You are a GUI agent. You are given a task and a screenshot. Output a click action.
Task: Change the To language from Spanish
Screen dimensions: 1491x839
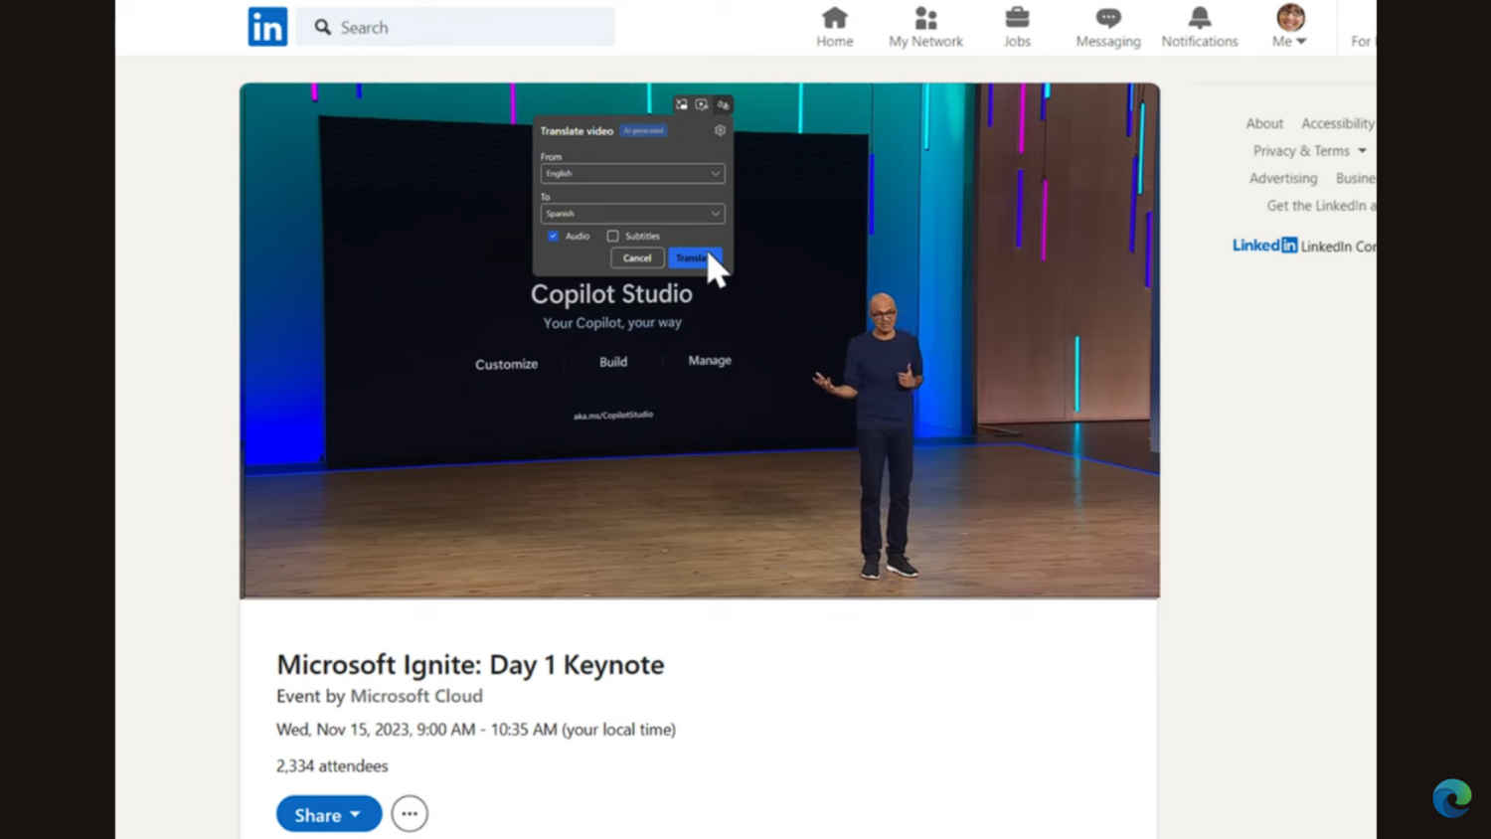632,213
